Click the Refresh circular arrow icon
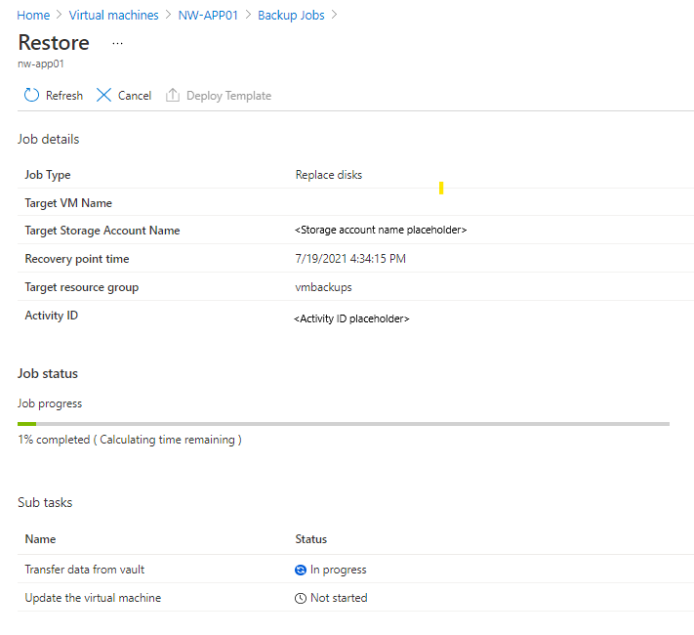 [x=31, y=95]
